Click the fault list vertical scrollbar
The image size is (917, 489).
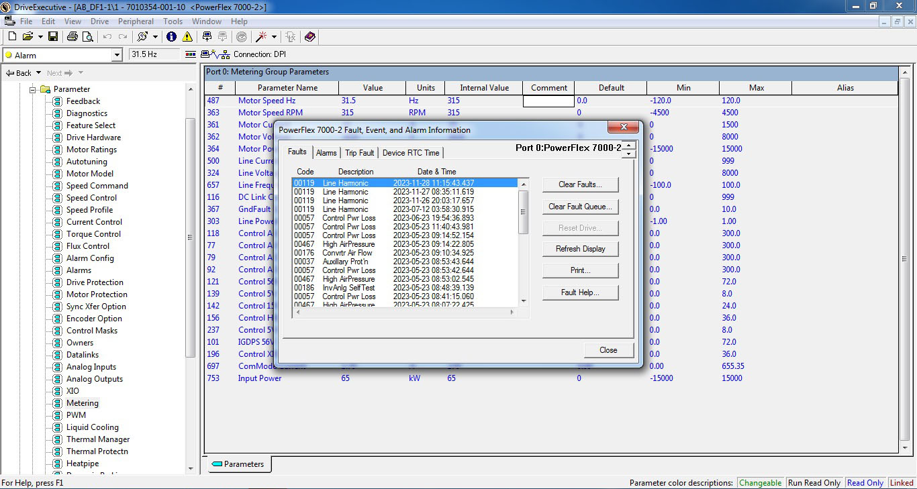point(524,242)
